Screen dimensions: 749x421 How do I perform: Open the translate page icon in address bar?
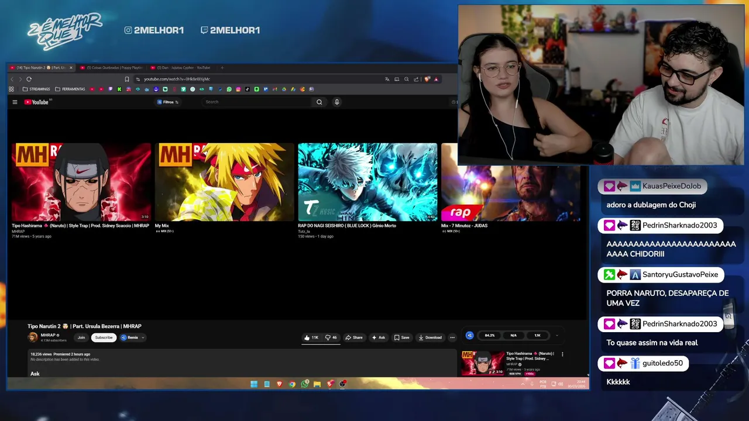tap(387, 79)
